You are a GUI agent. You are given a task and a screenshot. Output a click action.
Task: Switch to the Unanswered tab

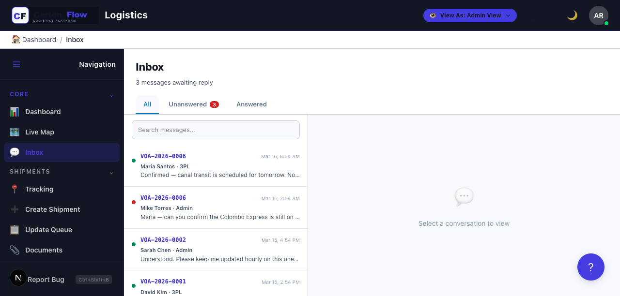(x=188, y=104)
